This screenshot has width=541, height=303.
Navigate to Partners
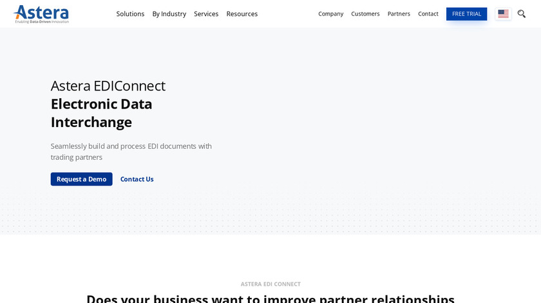pos(399,13)
